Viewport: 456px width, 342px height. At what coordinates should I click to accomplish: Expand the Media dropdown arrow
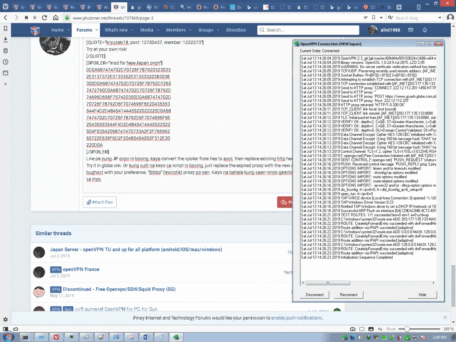point(158,30)
